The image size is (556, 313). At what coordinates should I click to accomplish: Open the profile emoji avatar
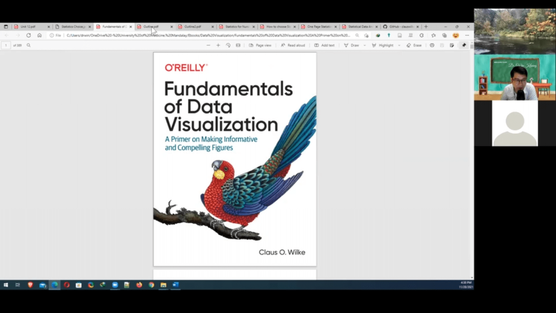(x=456, y=35)
